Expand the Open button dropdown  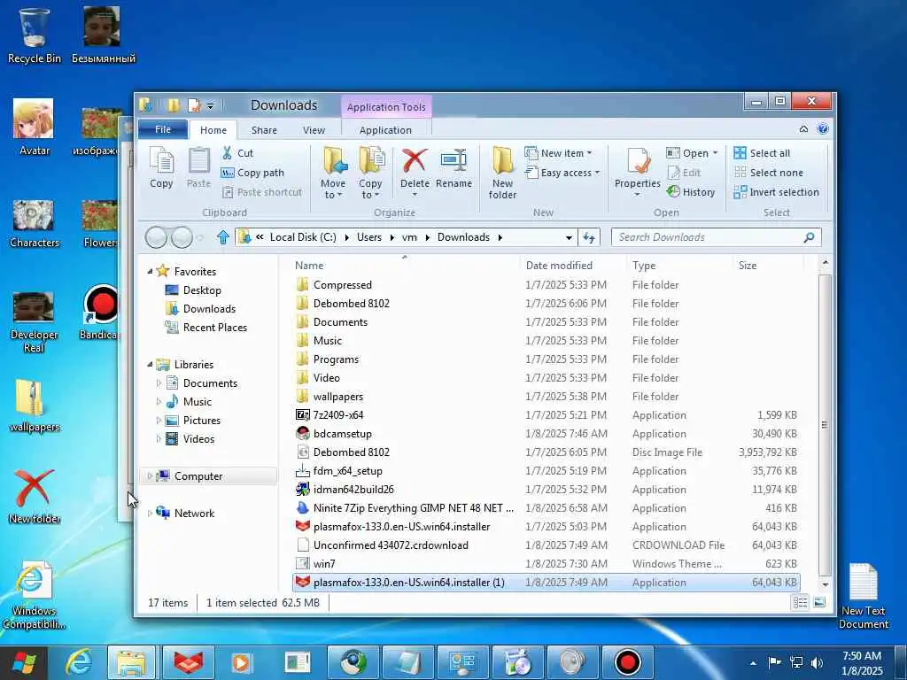click(715, 153)
